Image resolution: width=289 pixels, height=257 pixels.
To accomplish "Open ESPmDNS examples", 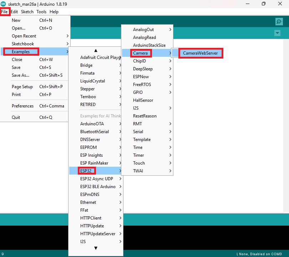I will click(x=96, y=195).
